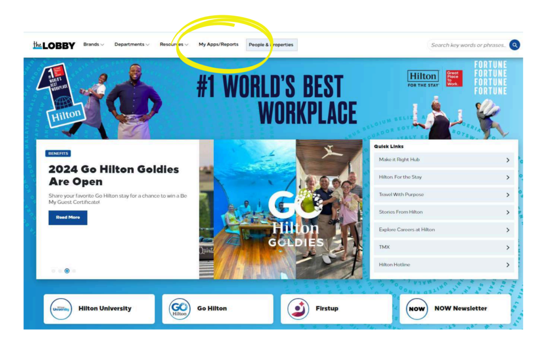This screenshot has width=547, height=345.
Task: Expand the Resources dropdown menu
Action: 174,45
